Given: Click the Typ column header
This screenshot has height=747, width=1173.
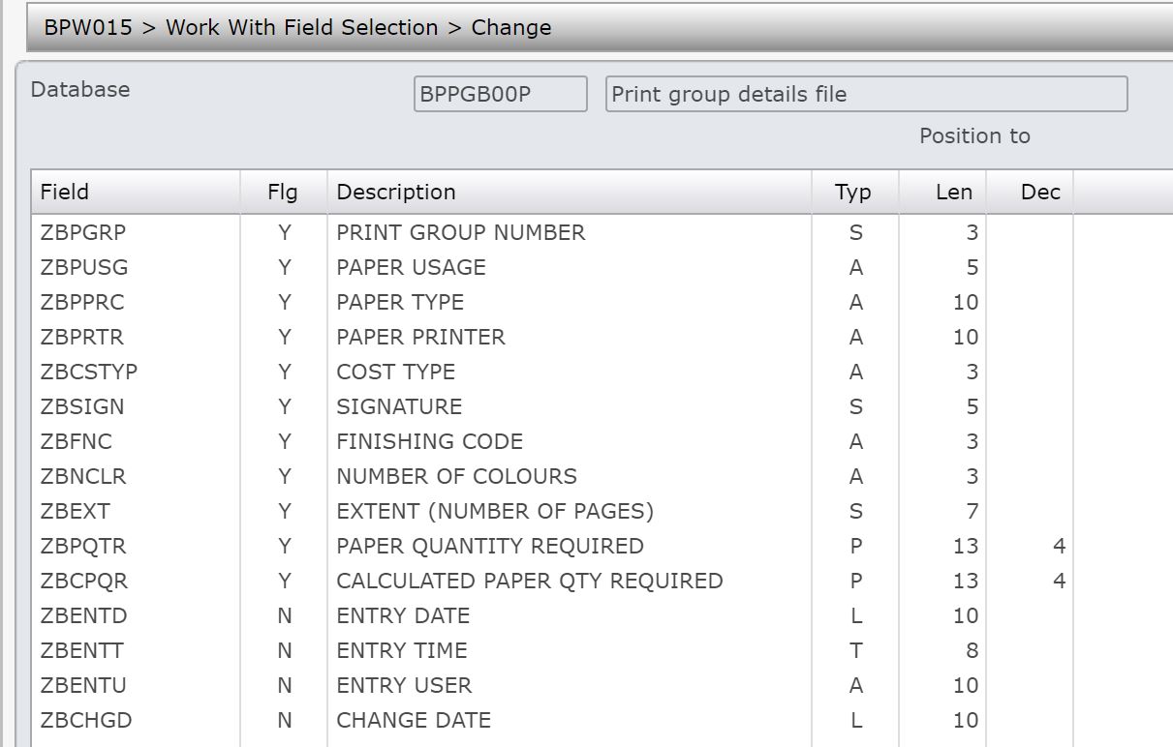Looking at the screenshot, I should point(855,192).
